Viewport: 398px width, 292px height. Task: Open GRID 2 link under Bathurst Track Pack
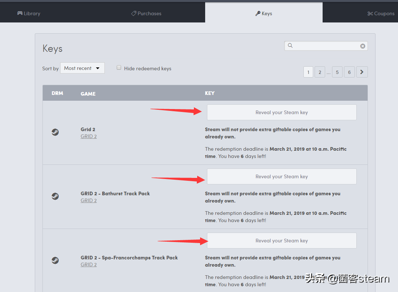(x=88, y=201)
